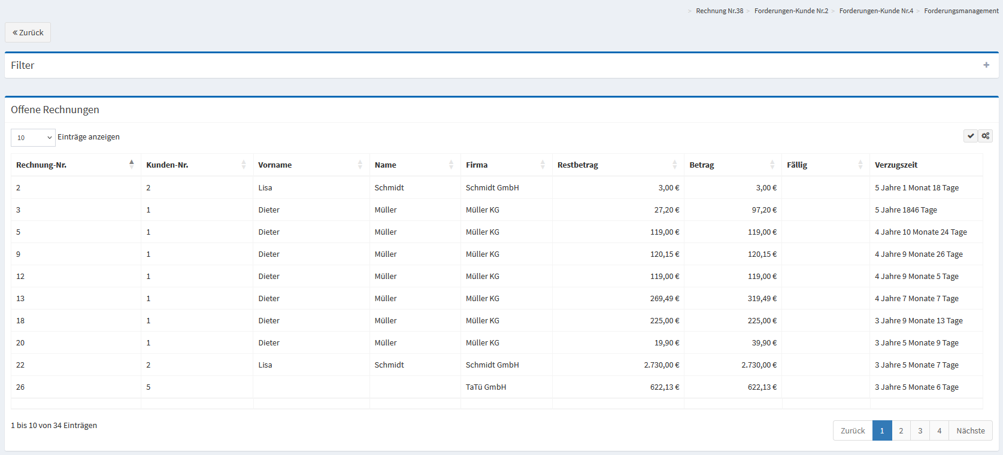Open Forderungen-Kunde Nr.2 breadcrumb link
The width and height of the screenshot is (1003, 455).
(791, 11)
